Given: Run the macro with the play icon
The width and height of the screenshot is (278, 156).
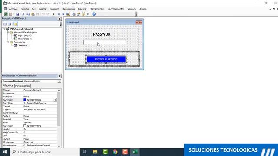Looking at the screenshot, I should [x=54, y=14].
